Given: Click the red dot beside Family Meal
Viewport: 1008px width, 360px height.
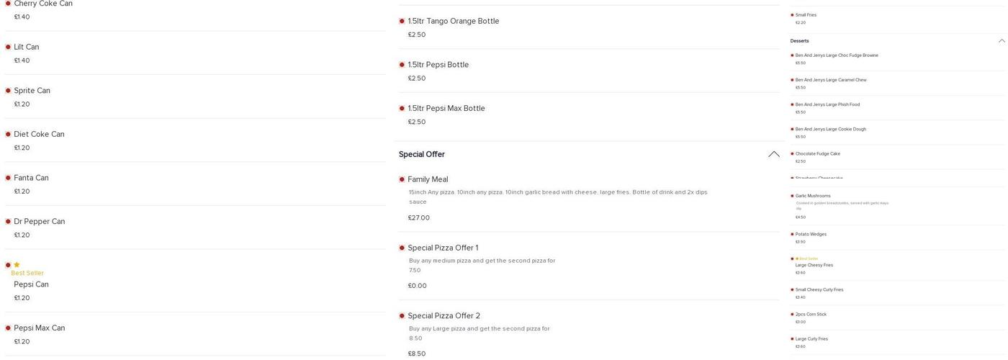Looking at the screenshot, I should coord(402,179).
